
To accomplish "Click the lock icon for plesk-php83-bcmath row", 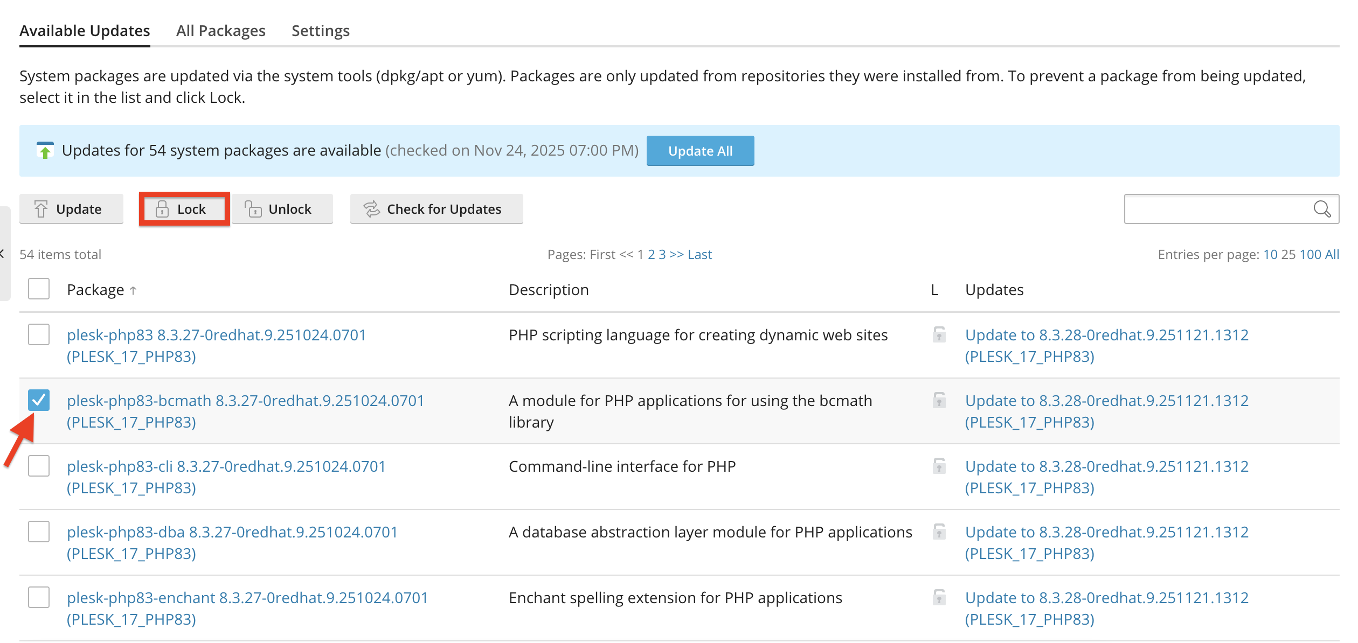I will (939, 400).
